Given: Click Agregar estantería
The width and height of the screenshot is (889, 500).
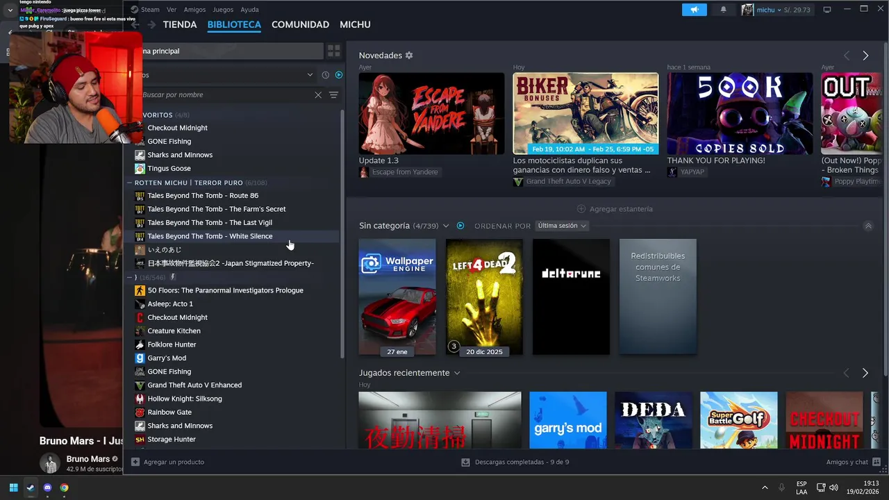Looking at the screenshot, I should 615,209.
